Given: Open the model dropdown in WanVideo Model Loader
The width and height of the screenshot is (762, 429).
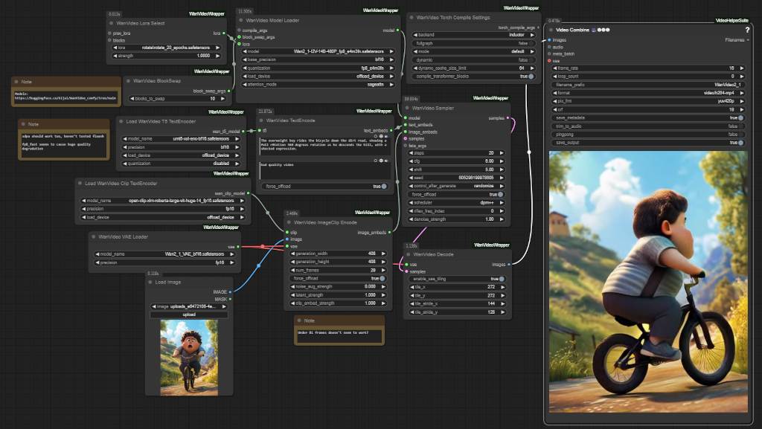Looking at the screenshot, I should [x=318, y=51].
